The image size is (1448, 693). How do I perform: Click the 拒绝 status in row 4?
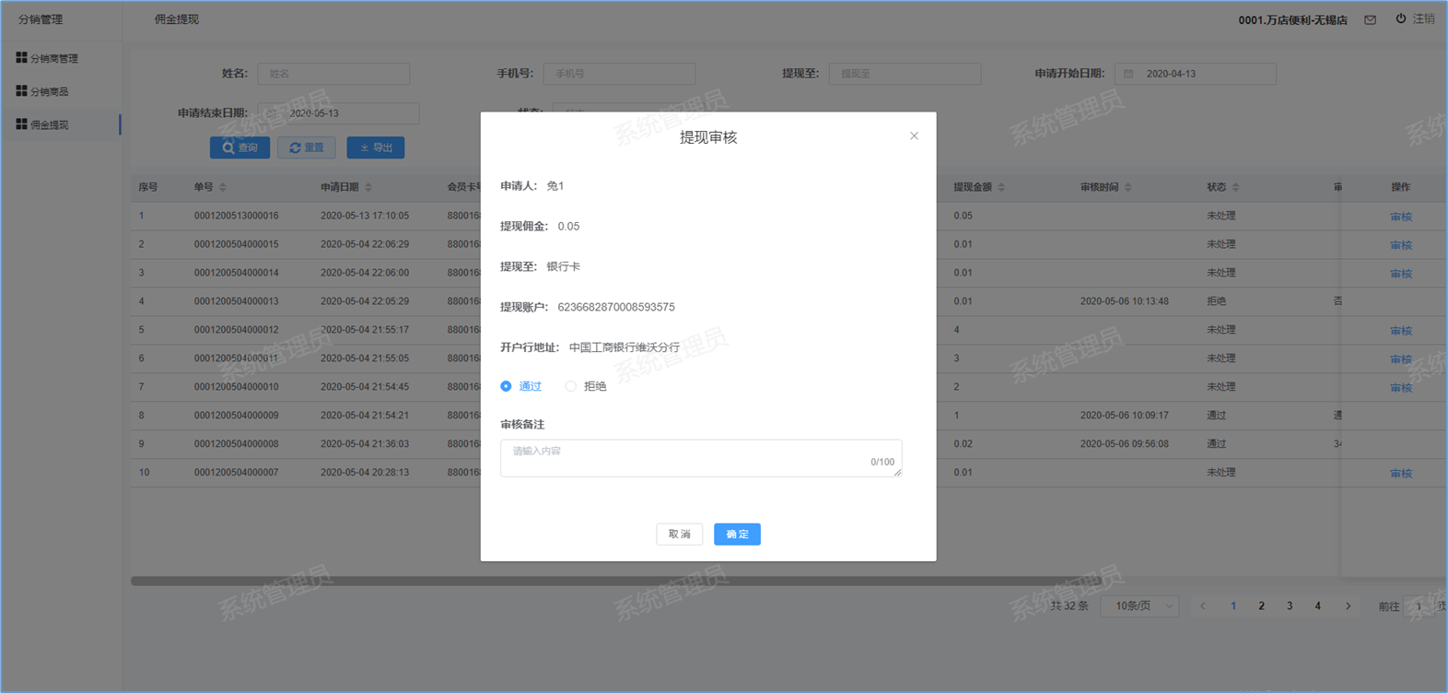[x=1217, y=301]
